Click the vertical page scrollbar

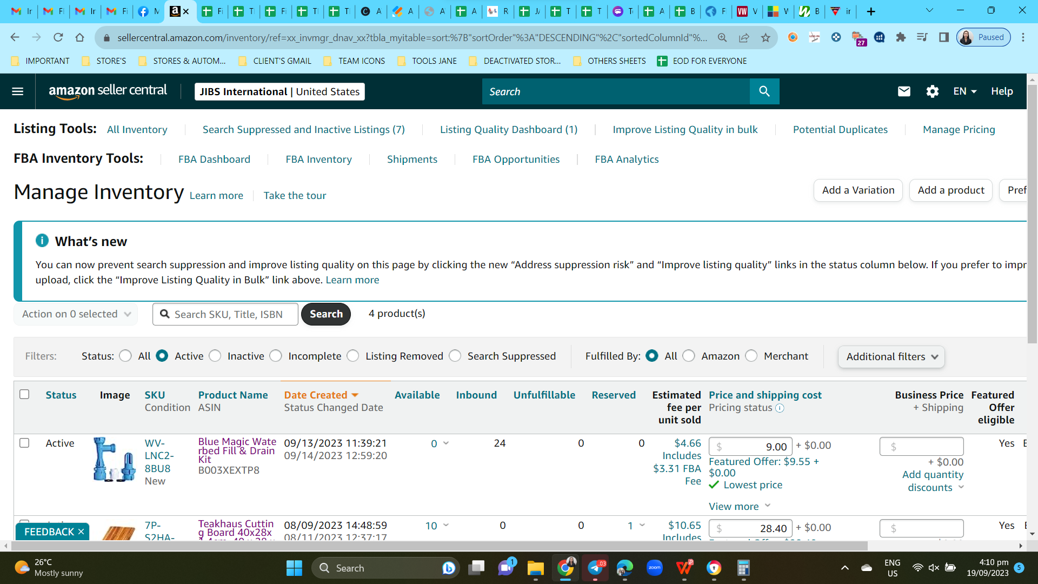1032,214
